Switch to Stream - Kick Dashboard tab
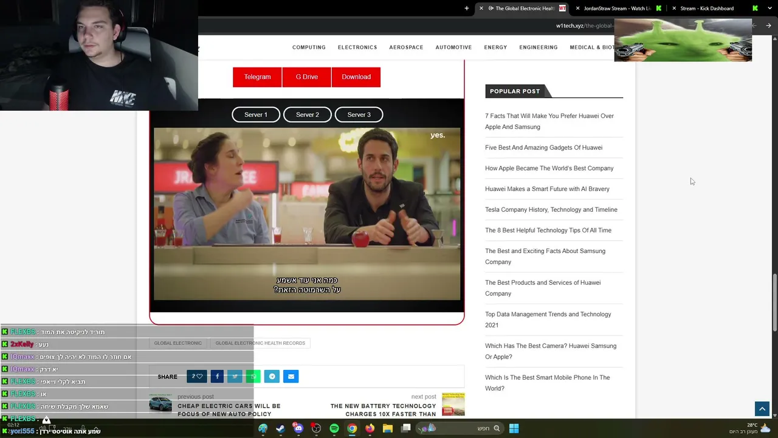The height and width of the screenshot is (438, 778). pos(714,9)
